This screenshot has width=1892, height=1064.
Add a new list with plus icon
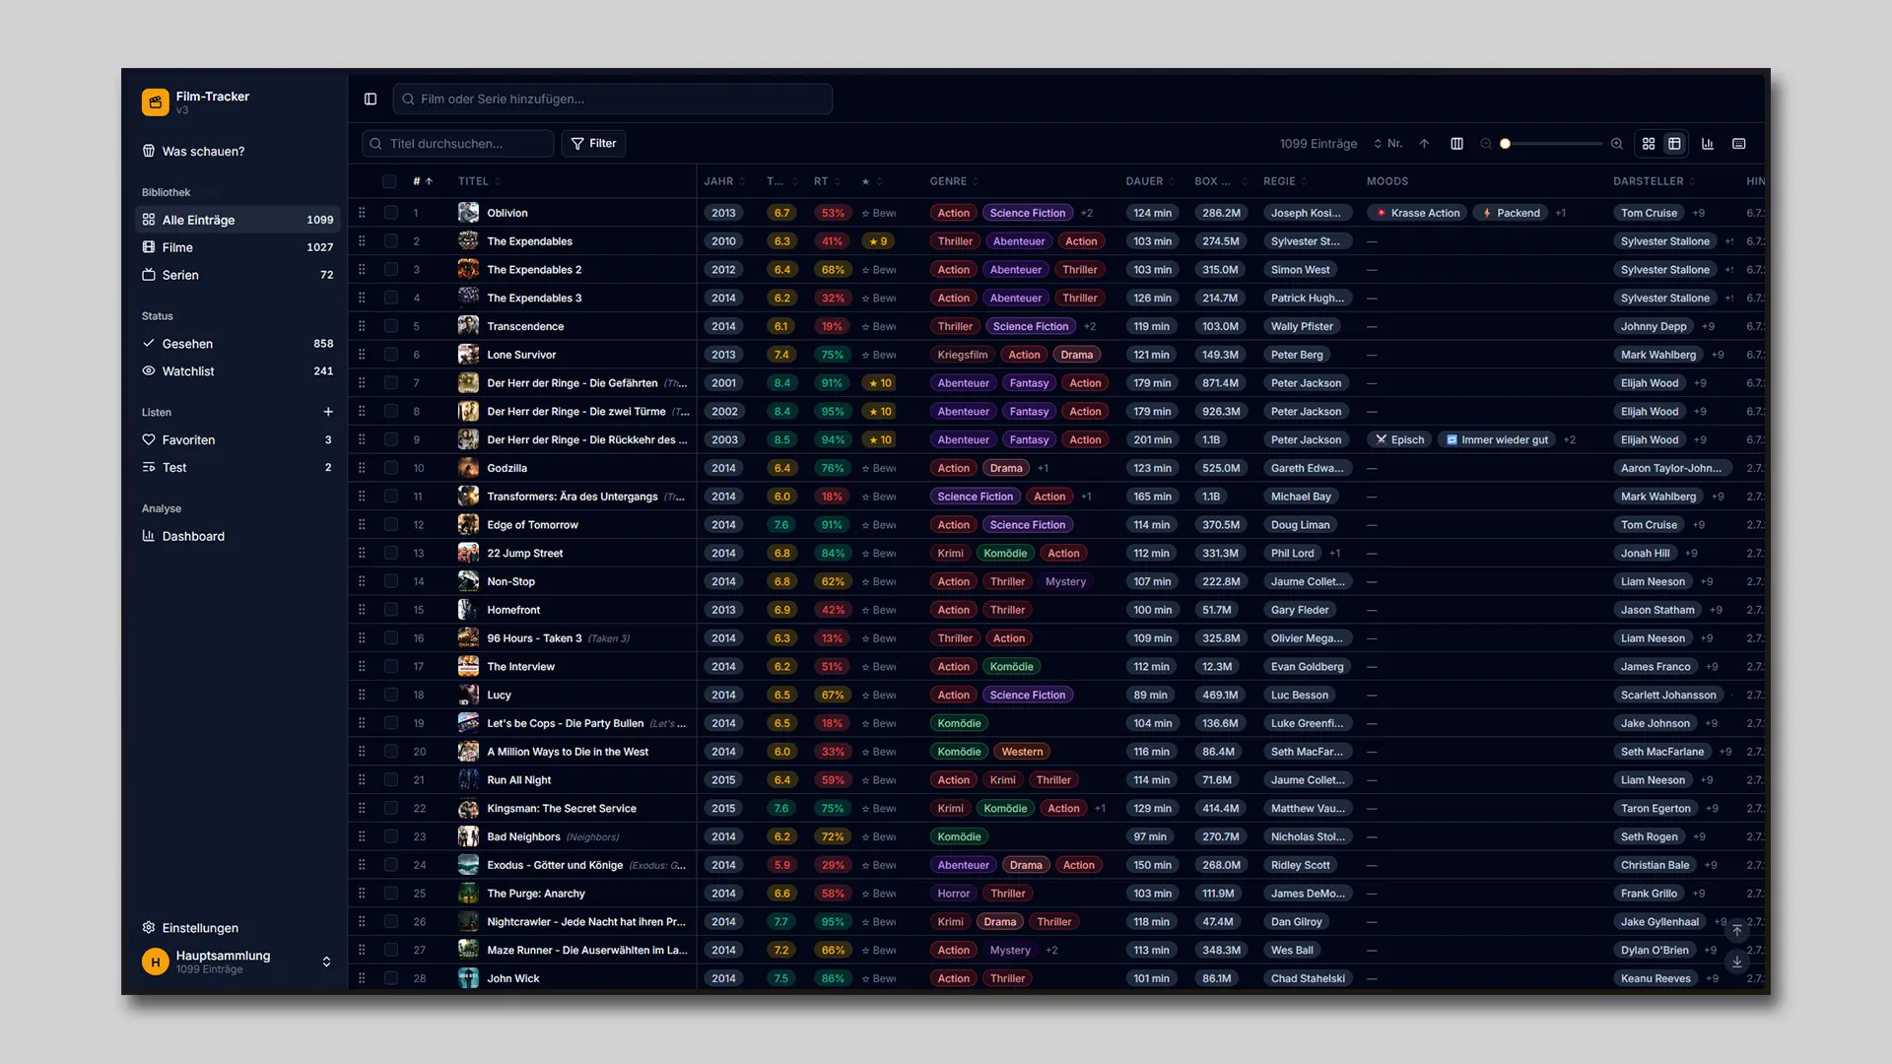328,412
